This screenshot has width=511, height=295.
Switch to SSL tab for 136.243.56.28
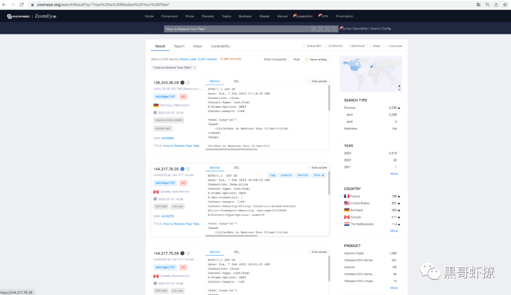click(236, 81)
